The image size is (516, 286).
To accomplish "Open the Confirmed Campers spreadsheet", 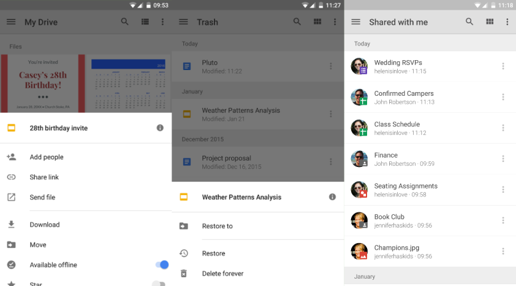I will click(x=404, y=97).
